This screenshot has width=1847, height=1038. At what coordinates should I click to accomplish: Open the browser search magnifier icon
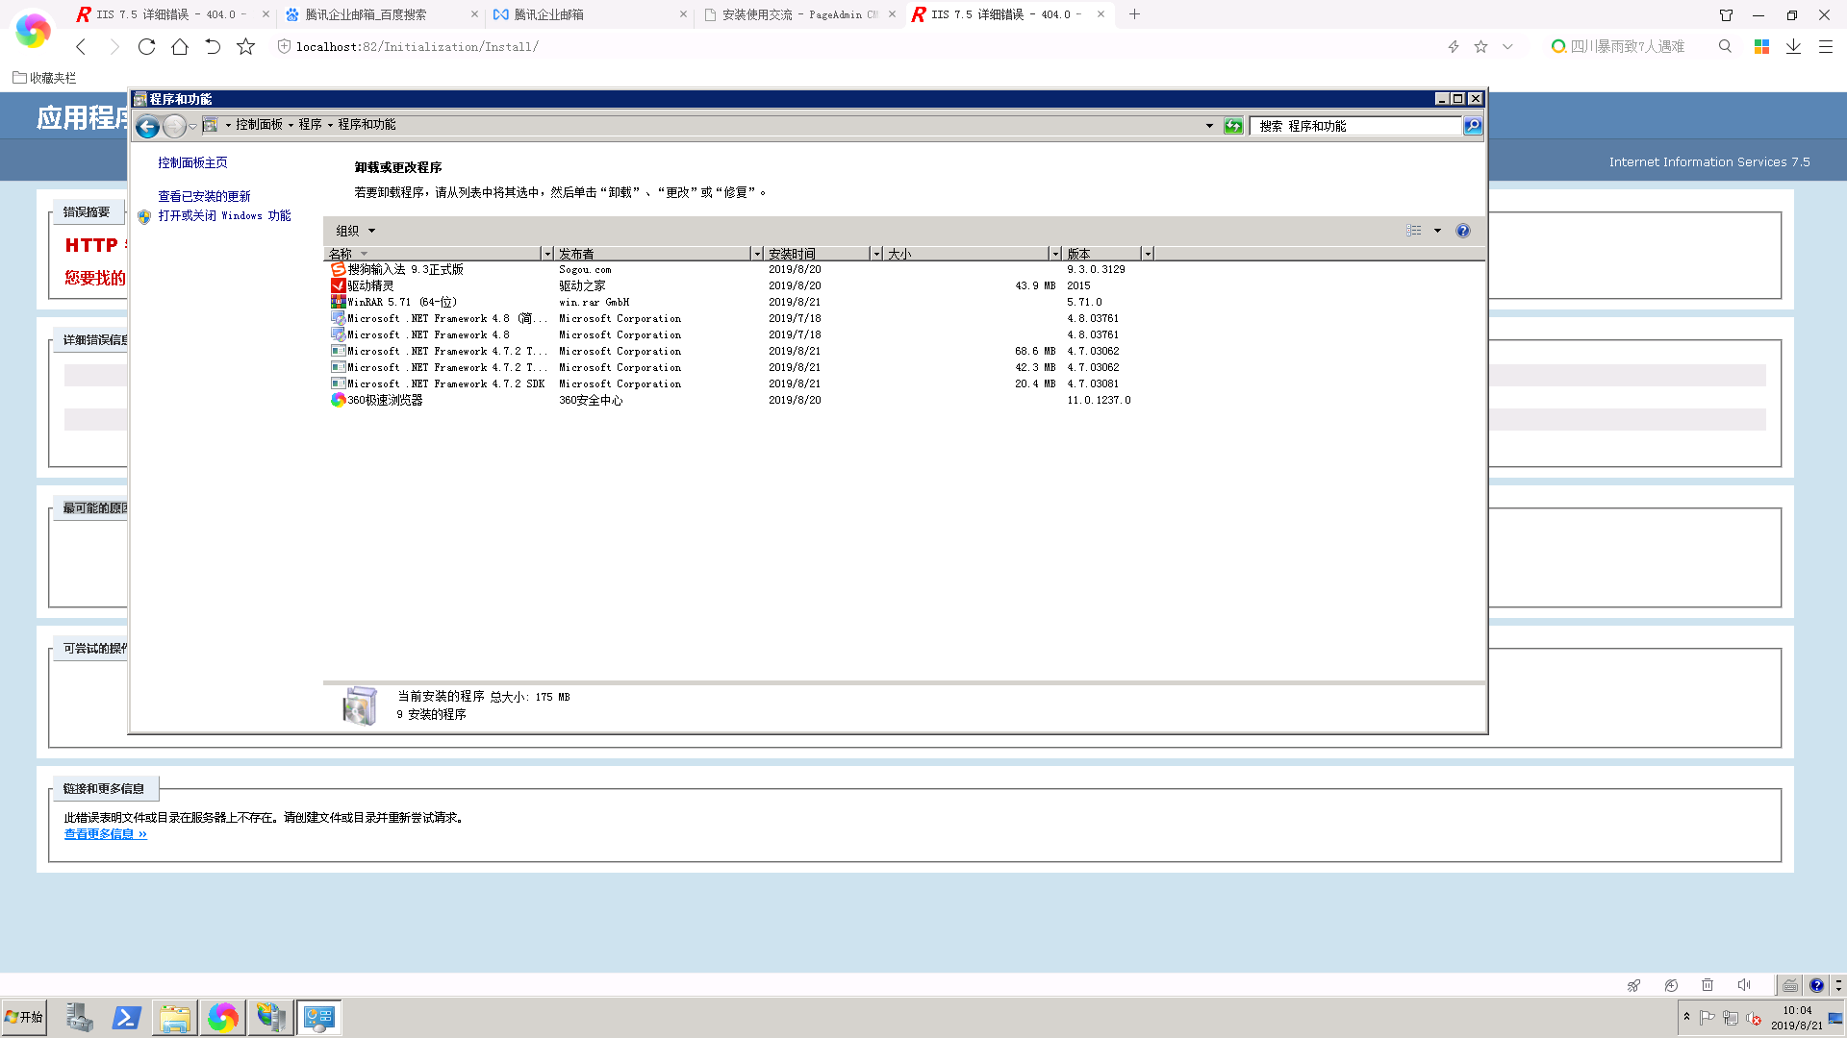[1725, 46]
